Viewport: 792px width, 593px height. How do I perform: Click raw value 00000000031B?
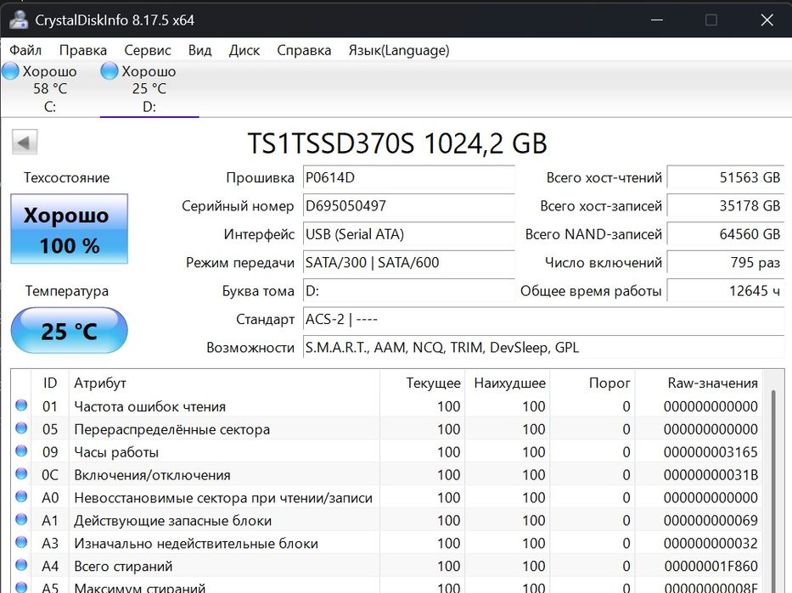[x=711, y=474]
